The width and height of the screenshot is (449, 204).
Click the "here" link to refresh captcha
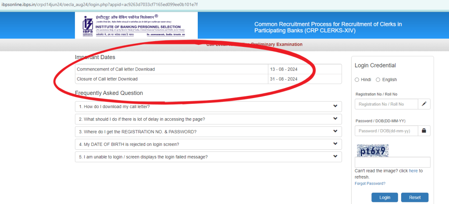coord(413,171)
